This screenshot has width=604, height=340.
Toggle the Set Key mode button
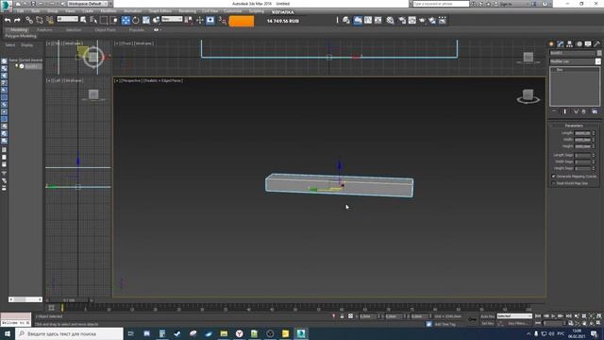[x=487, y=323]
